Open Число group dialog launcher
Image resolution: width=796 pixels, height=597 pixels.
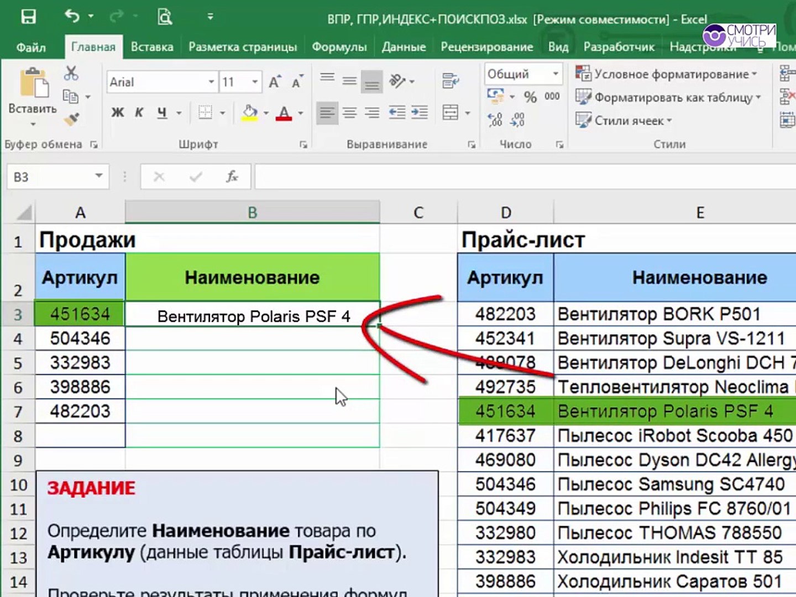click(559, 145)
